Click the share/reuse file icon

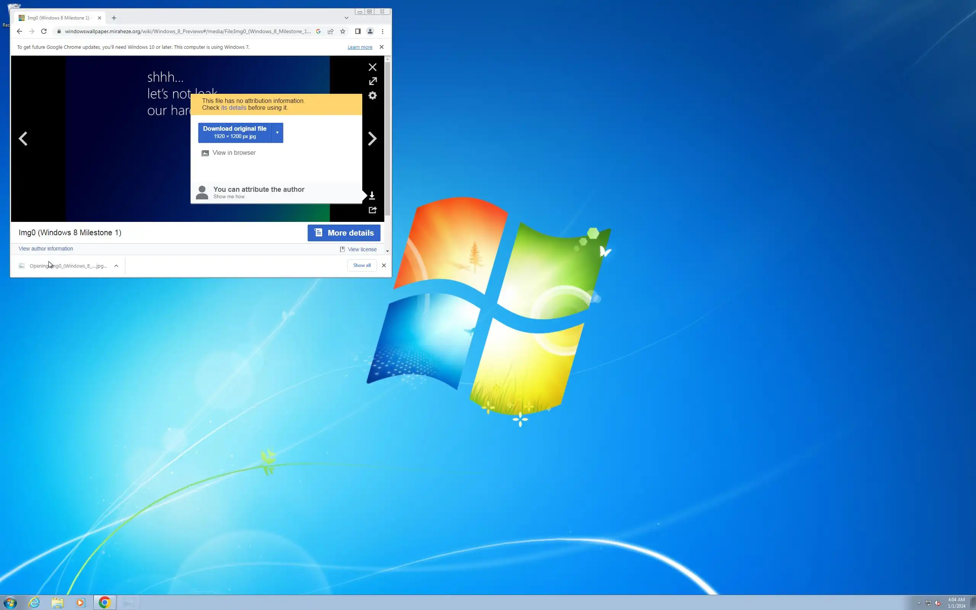pos(372,210)
